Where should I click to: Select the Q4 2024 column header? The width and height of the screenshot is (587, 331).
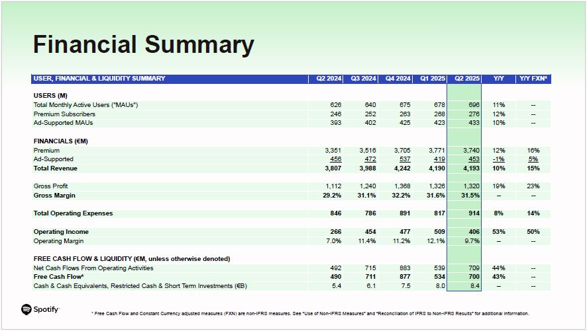398,79
